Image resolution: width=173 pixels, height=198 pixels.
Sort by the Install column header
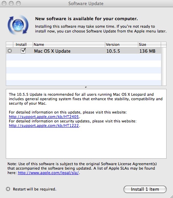(x=23, y=44)
